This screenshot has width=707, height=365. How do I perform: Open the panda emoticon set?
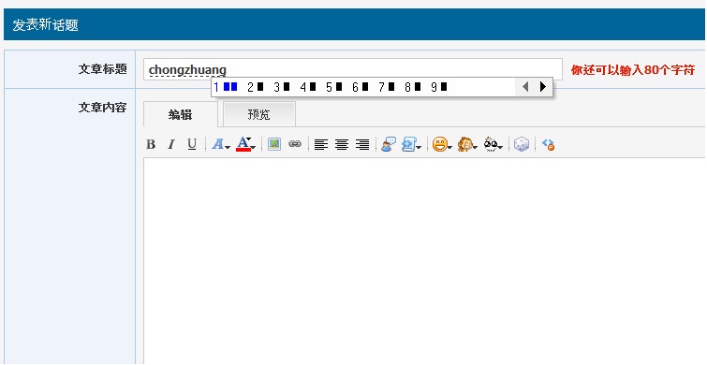[493, 145]
